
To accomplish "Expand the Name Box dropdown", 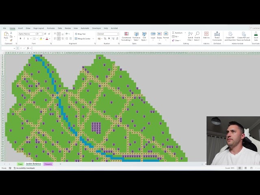I will tap(14, 48).
